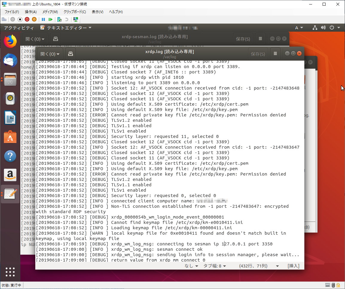345x289 pixels.
Task: Click 開く(O) in xrdp.log window
Action: [x=50, y=54]
